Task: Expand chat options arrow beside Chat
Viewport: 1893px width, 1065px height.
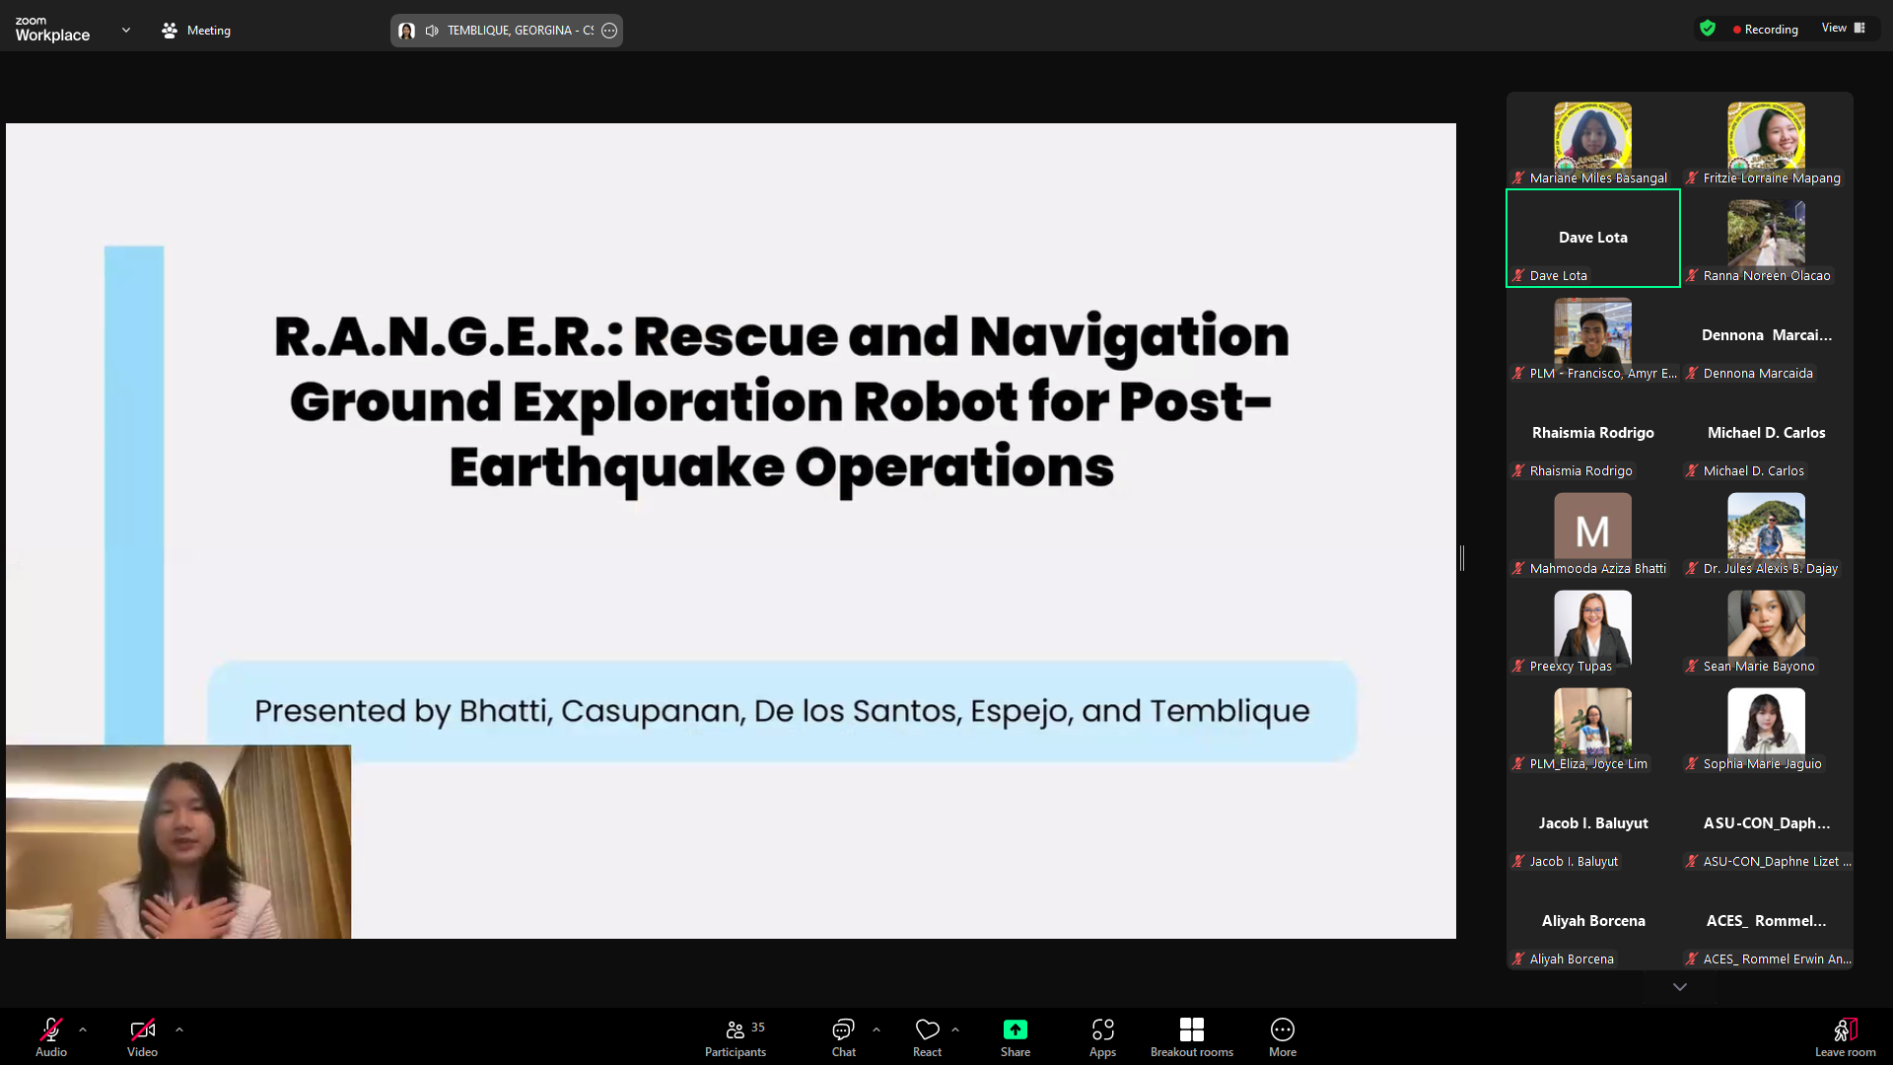Action: pos(876,1029)
